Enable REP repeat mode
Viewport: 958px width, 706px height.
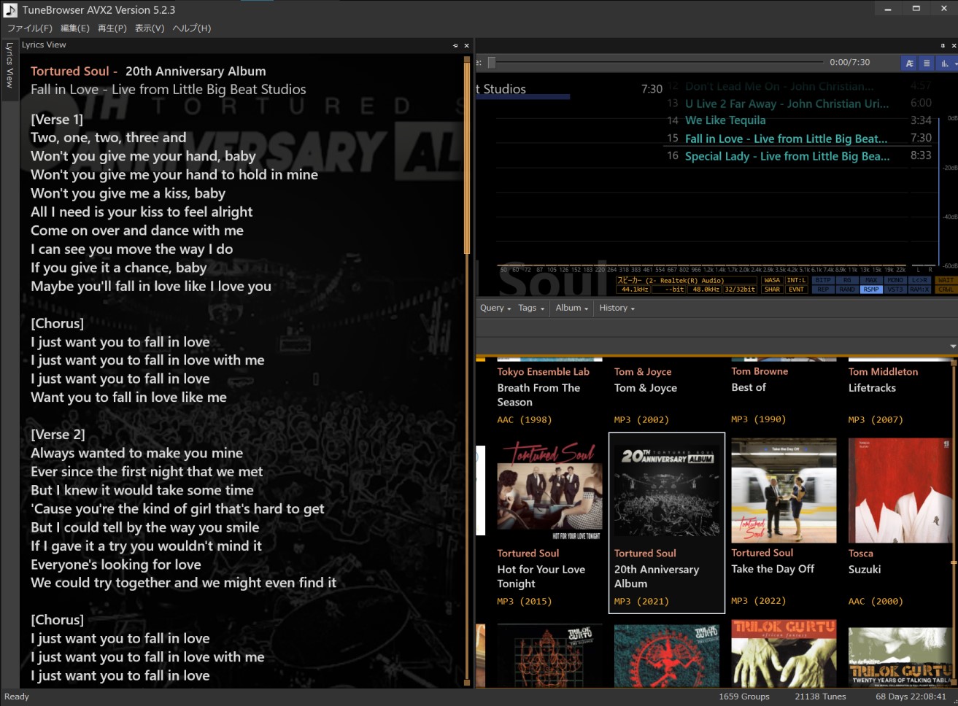click(822, 289)
